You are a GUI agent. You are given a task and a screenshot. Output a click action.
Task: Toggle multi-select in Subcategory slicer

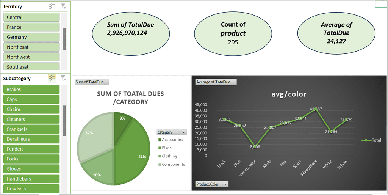point(52,78)
